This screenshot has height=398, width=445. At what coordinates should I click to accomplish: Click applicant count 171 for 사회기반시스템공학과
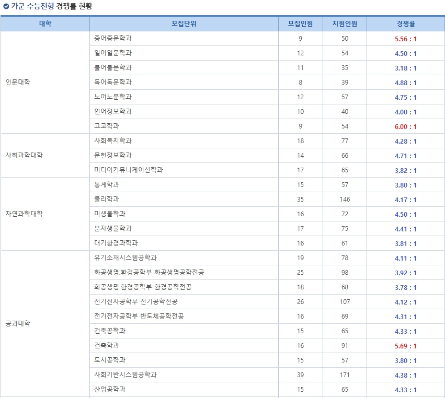345,374
